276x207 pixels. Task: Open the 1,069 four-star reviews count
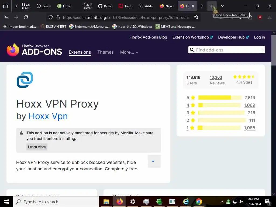[249, 105]
